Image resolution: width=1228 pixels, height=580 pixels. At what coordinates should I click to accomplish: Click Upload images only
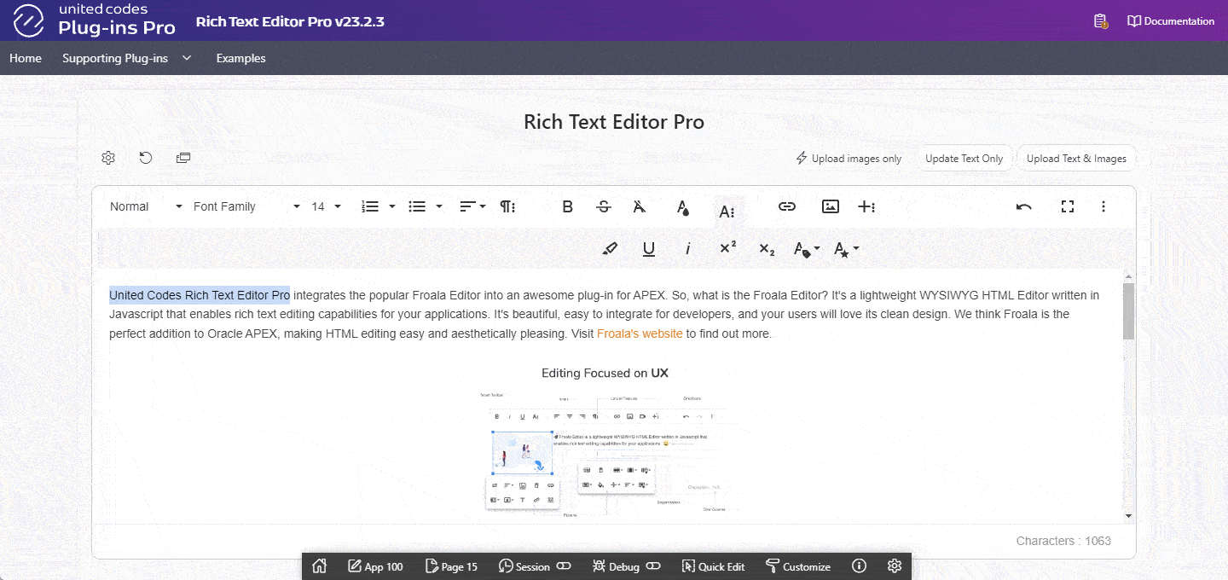849,159
